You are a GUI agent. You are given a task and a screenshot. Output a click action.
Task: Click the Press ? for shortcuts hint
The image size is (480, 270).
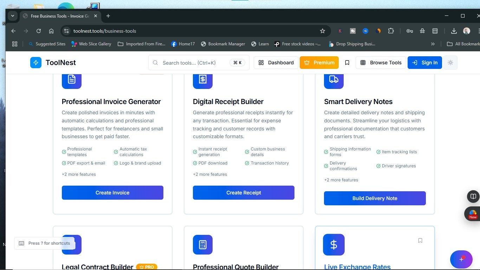tap(44, 243)
